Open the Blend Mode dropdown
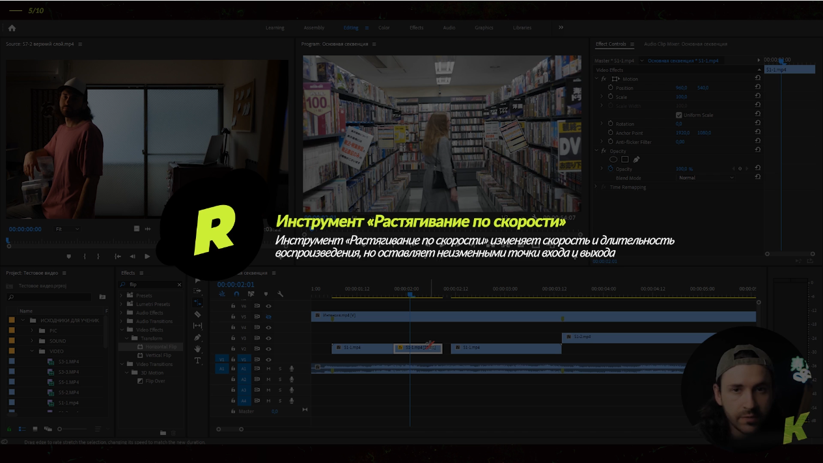Viewport: 823px width, 463px height. [x=706, y=178]
